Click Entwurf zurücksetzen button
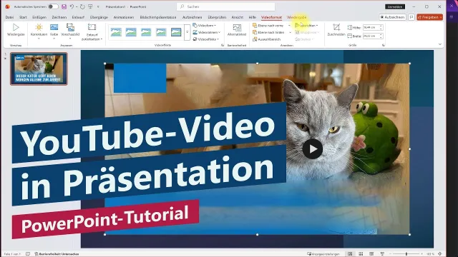This screenshot has width=458, height=257. [x=92, y=32]
